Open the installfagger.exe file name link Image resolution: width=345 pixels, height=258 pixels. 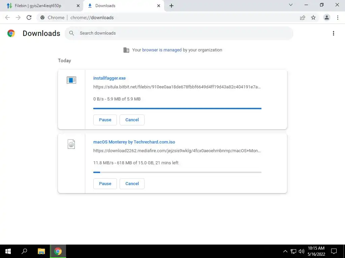pos(109,78)
